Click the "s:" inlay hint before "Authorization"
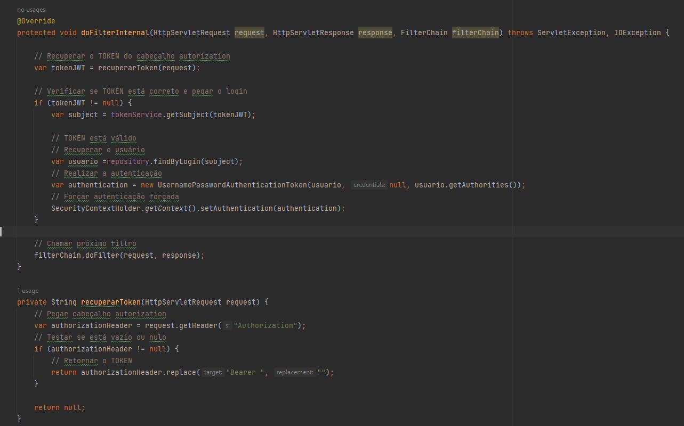The width and height of the screenshot is (684, 426). [227, 325]
